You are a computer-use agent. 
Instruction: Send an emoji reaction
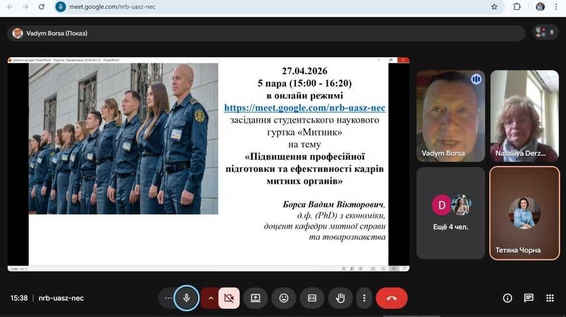284,298
